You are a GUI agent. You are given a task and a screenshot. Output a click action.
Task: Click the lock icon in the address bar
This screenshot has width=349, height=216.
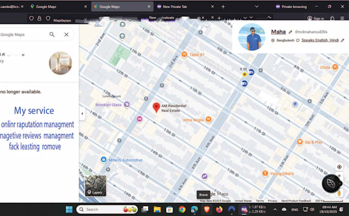click(40, 18)
